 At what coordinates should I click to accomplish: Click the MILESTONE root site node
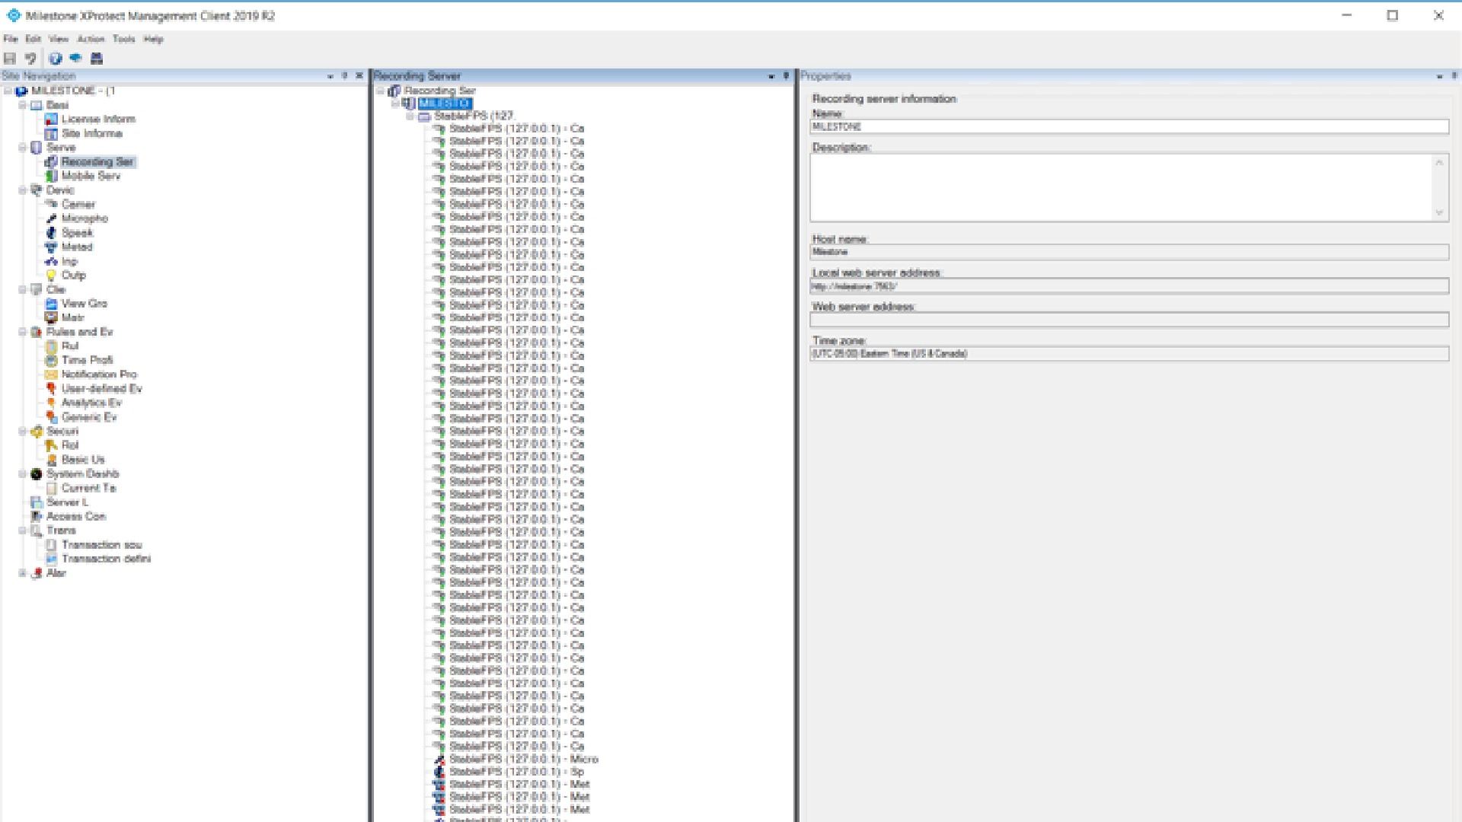coord(73,91)
